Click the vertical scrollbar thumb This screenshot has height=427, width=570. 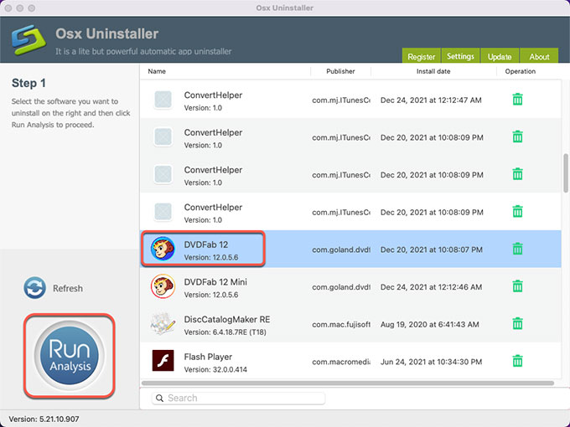click(x=566, y=173)
